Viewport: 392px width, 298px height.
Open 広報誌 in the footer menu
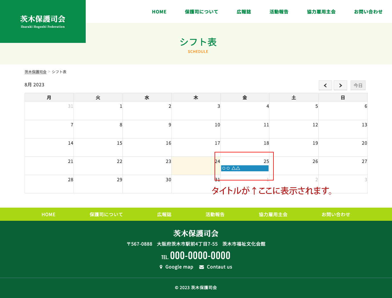pos(164,214)
